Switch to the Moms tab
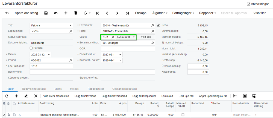273x118 pixels. click(x=58, y=89)
